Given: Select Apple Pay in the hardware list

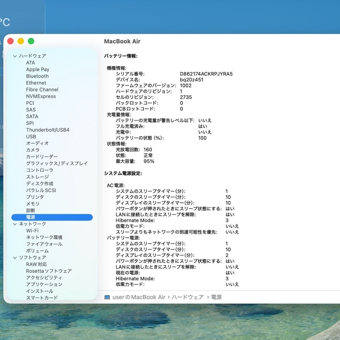Looking at the screenshot, I should [x=38, y=69].
